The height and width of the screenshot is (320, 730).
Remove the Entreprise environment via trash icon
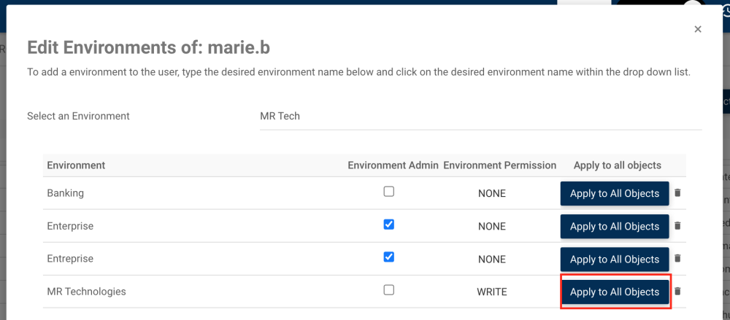coord(677,259)
